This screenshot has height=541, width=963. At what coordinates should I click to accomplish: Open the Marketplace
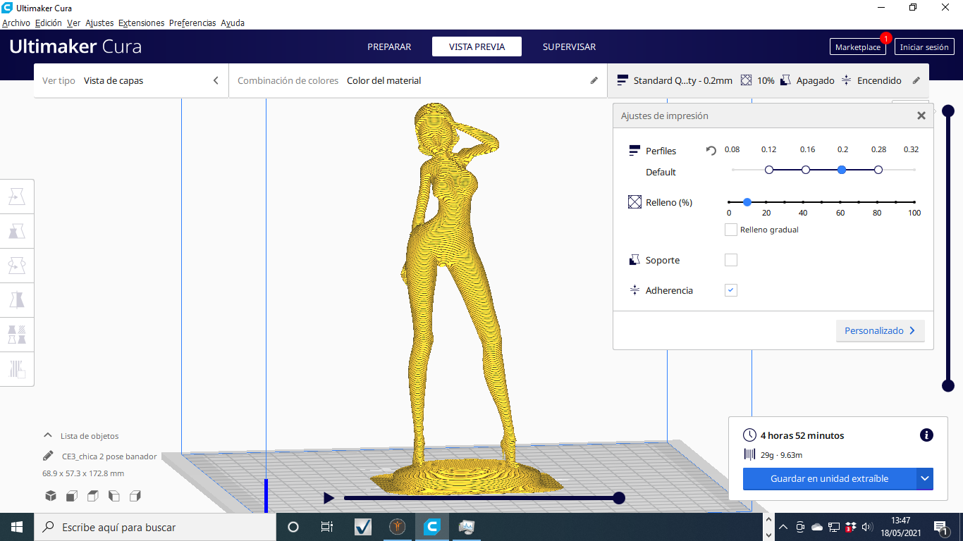(x=858, y=47)
